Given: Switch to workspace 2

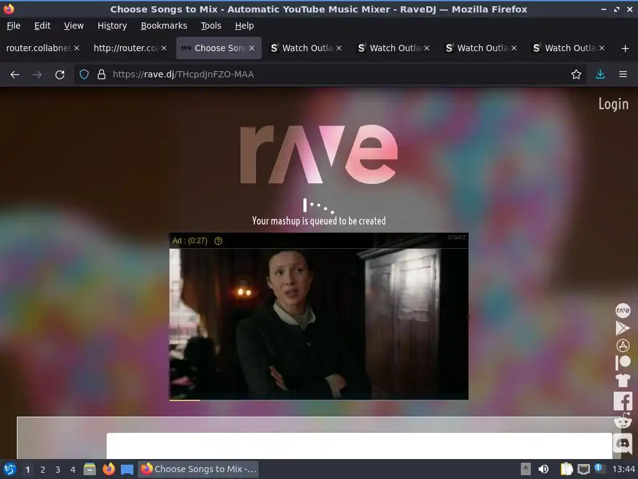Looking at the screenshot, I should point(43,470).
